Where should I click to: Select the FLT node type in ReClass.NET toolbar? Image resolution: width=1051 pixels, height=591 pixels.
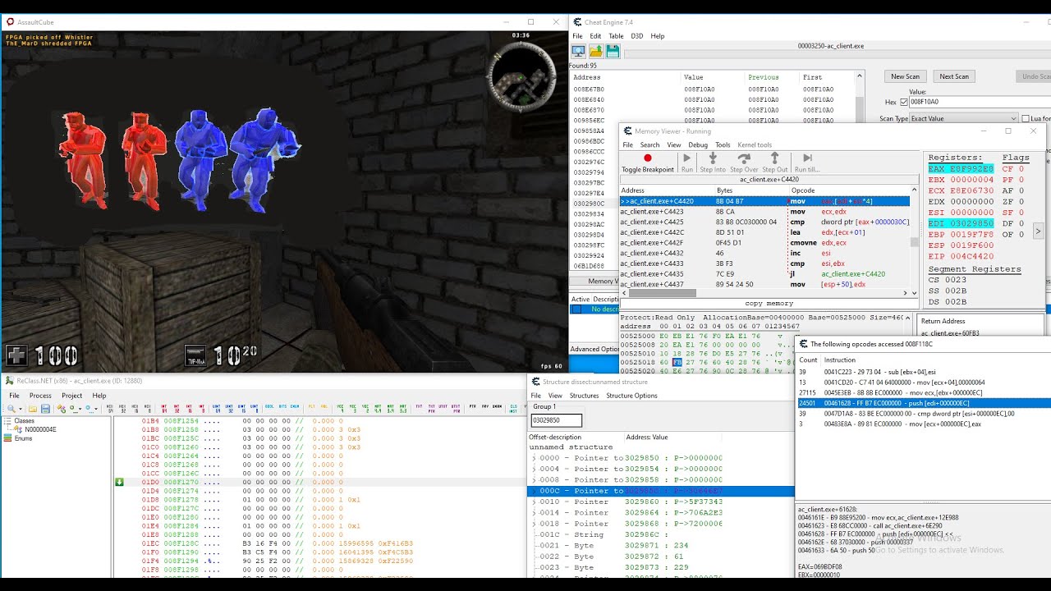tap(311, 406)
